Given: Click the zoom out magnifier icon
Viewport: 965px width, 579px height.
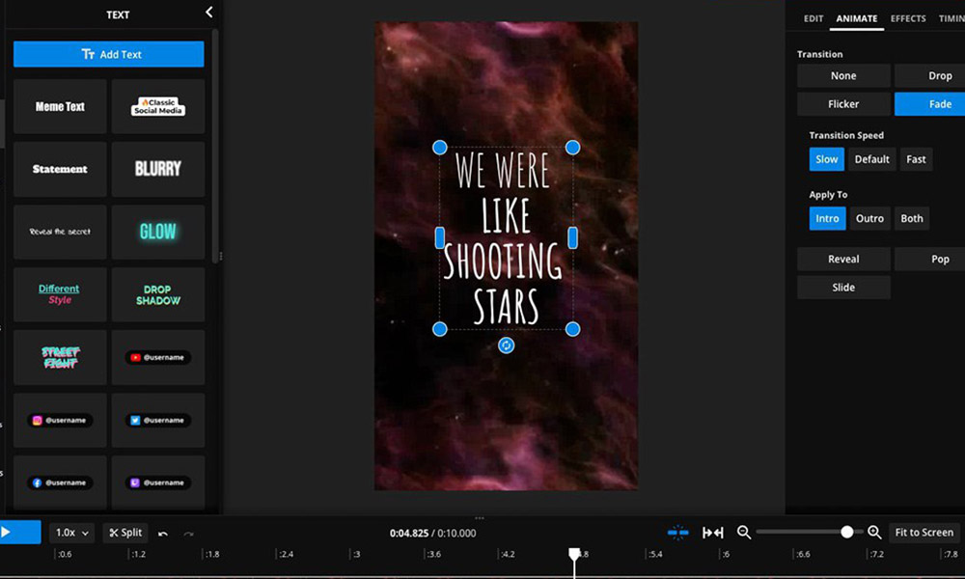Looking at the screenshot, I should (744, 533).
